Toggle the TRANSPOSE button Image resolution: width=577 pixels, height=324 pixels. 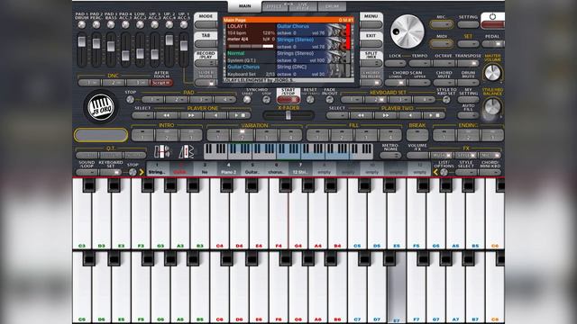[468, 63]
